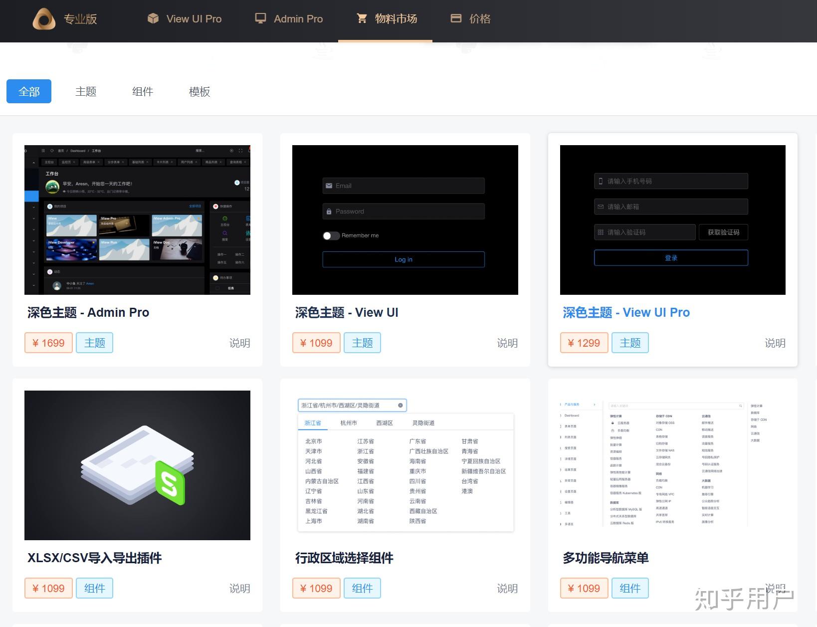The width and height of the screenshot is (817, 627).
Task: Click 说明 under 深色主题 - Admin Pro
Action: pyautogui.click(x=239, y=343)
